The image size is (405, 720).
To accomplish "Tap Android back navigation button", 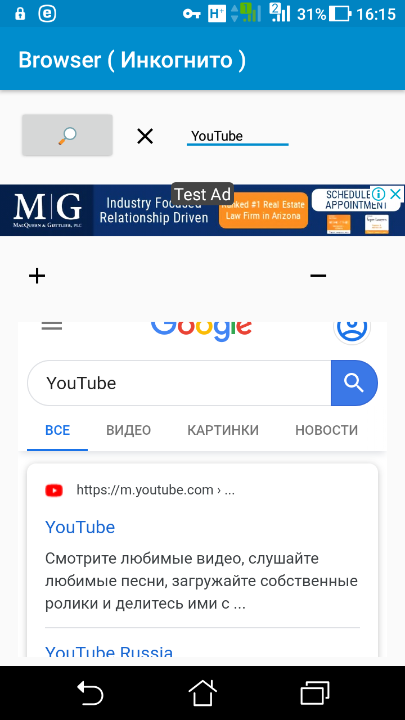I will pos(90,693).
